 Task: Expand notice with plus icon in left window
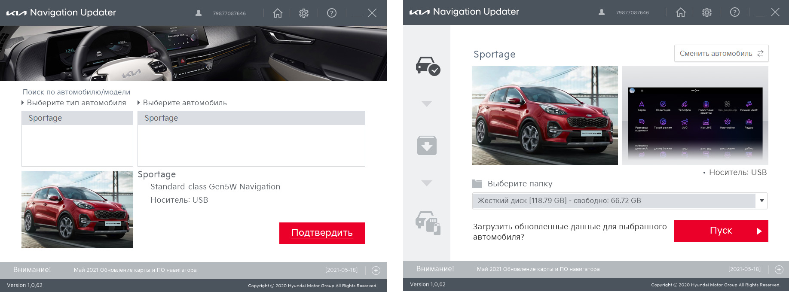pos(376,271)
